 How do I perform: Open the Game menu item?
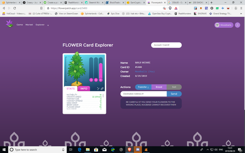(x=20, y=24)
